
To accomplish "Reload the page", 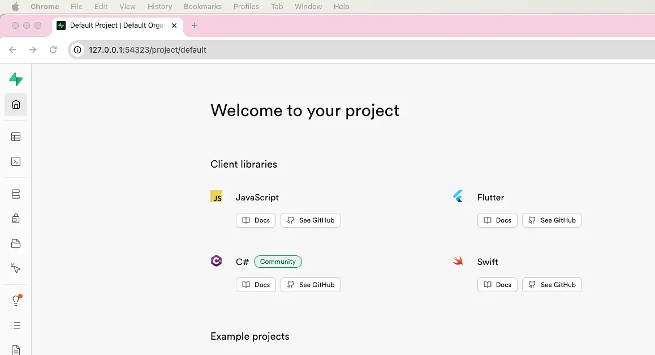I will pyautogui.click(x=53, y=50).
